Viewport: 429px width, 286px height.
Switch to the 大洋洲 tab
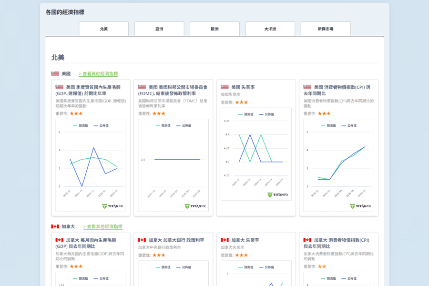[x=270, y=29]
